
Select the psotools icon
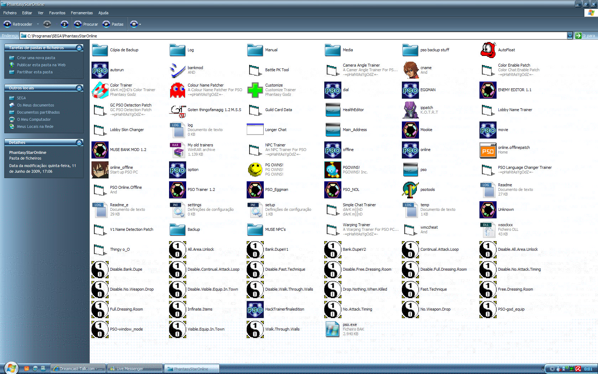click(x=410, y=189)
